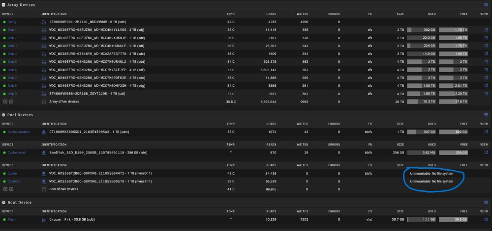The image size is (492, 231).
Task: Open the Disk 2 device link
Action: 12,38
